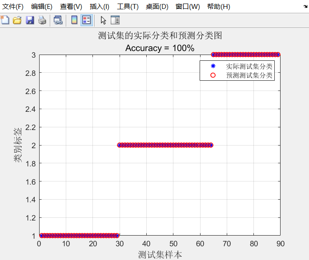Click the dock figure arrow at top right
The width and height of the screenshot is (309, 260).
tap(305, 7)
